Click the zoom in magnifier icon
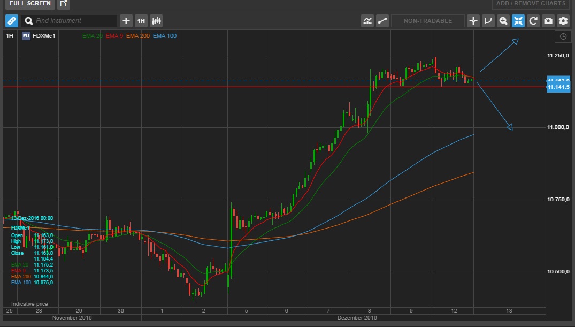Viewport: 575px width, 327px height. pos(503,21)
